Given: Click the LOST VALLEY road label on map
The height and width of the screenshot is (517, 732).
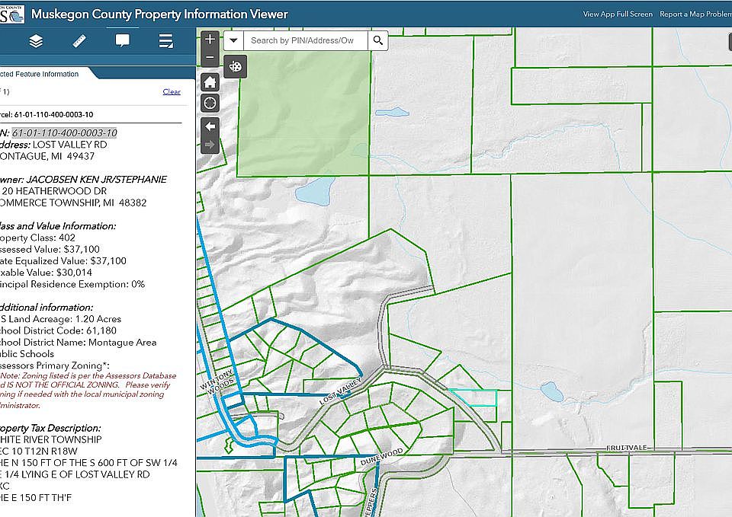Looking at the screenshot, I should pyautogui.click(x=340, y=391).
